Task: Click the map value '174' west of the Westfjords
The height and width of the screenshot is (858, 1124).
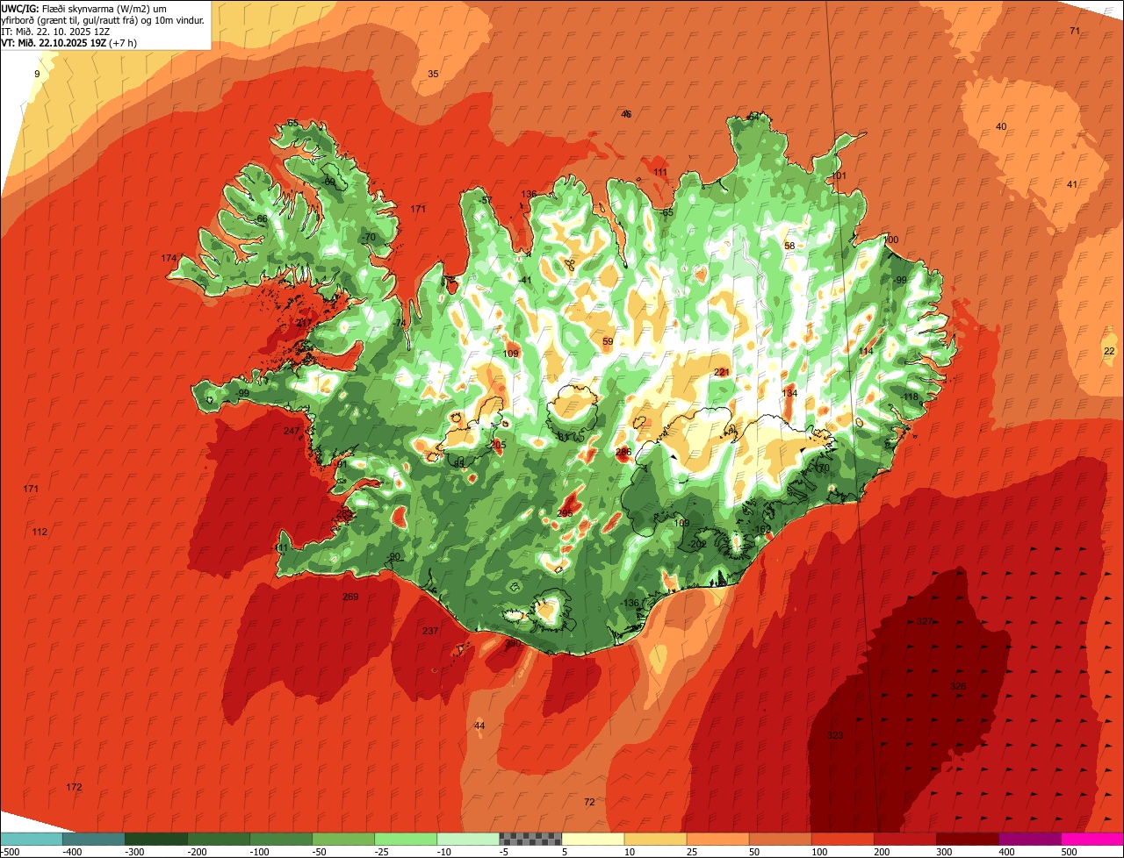Action: coord(169,258)
